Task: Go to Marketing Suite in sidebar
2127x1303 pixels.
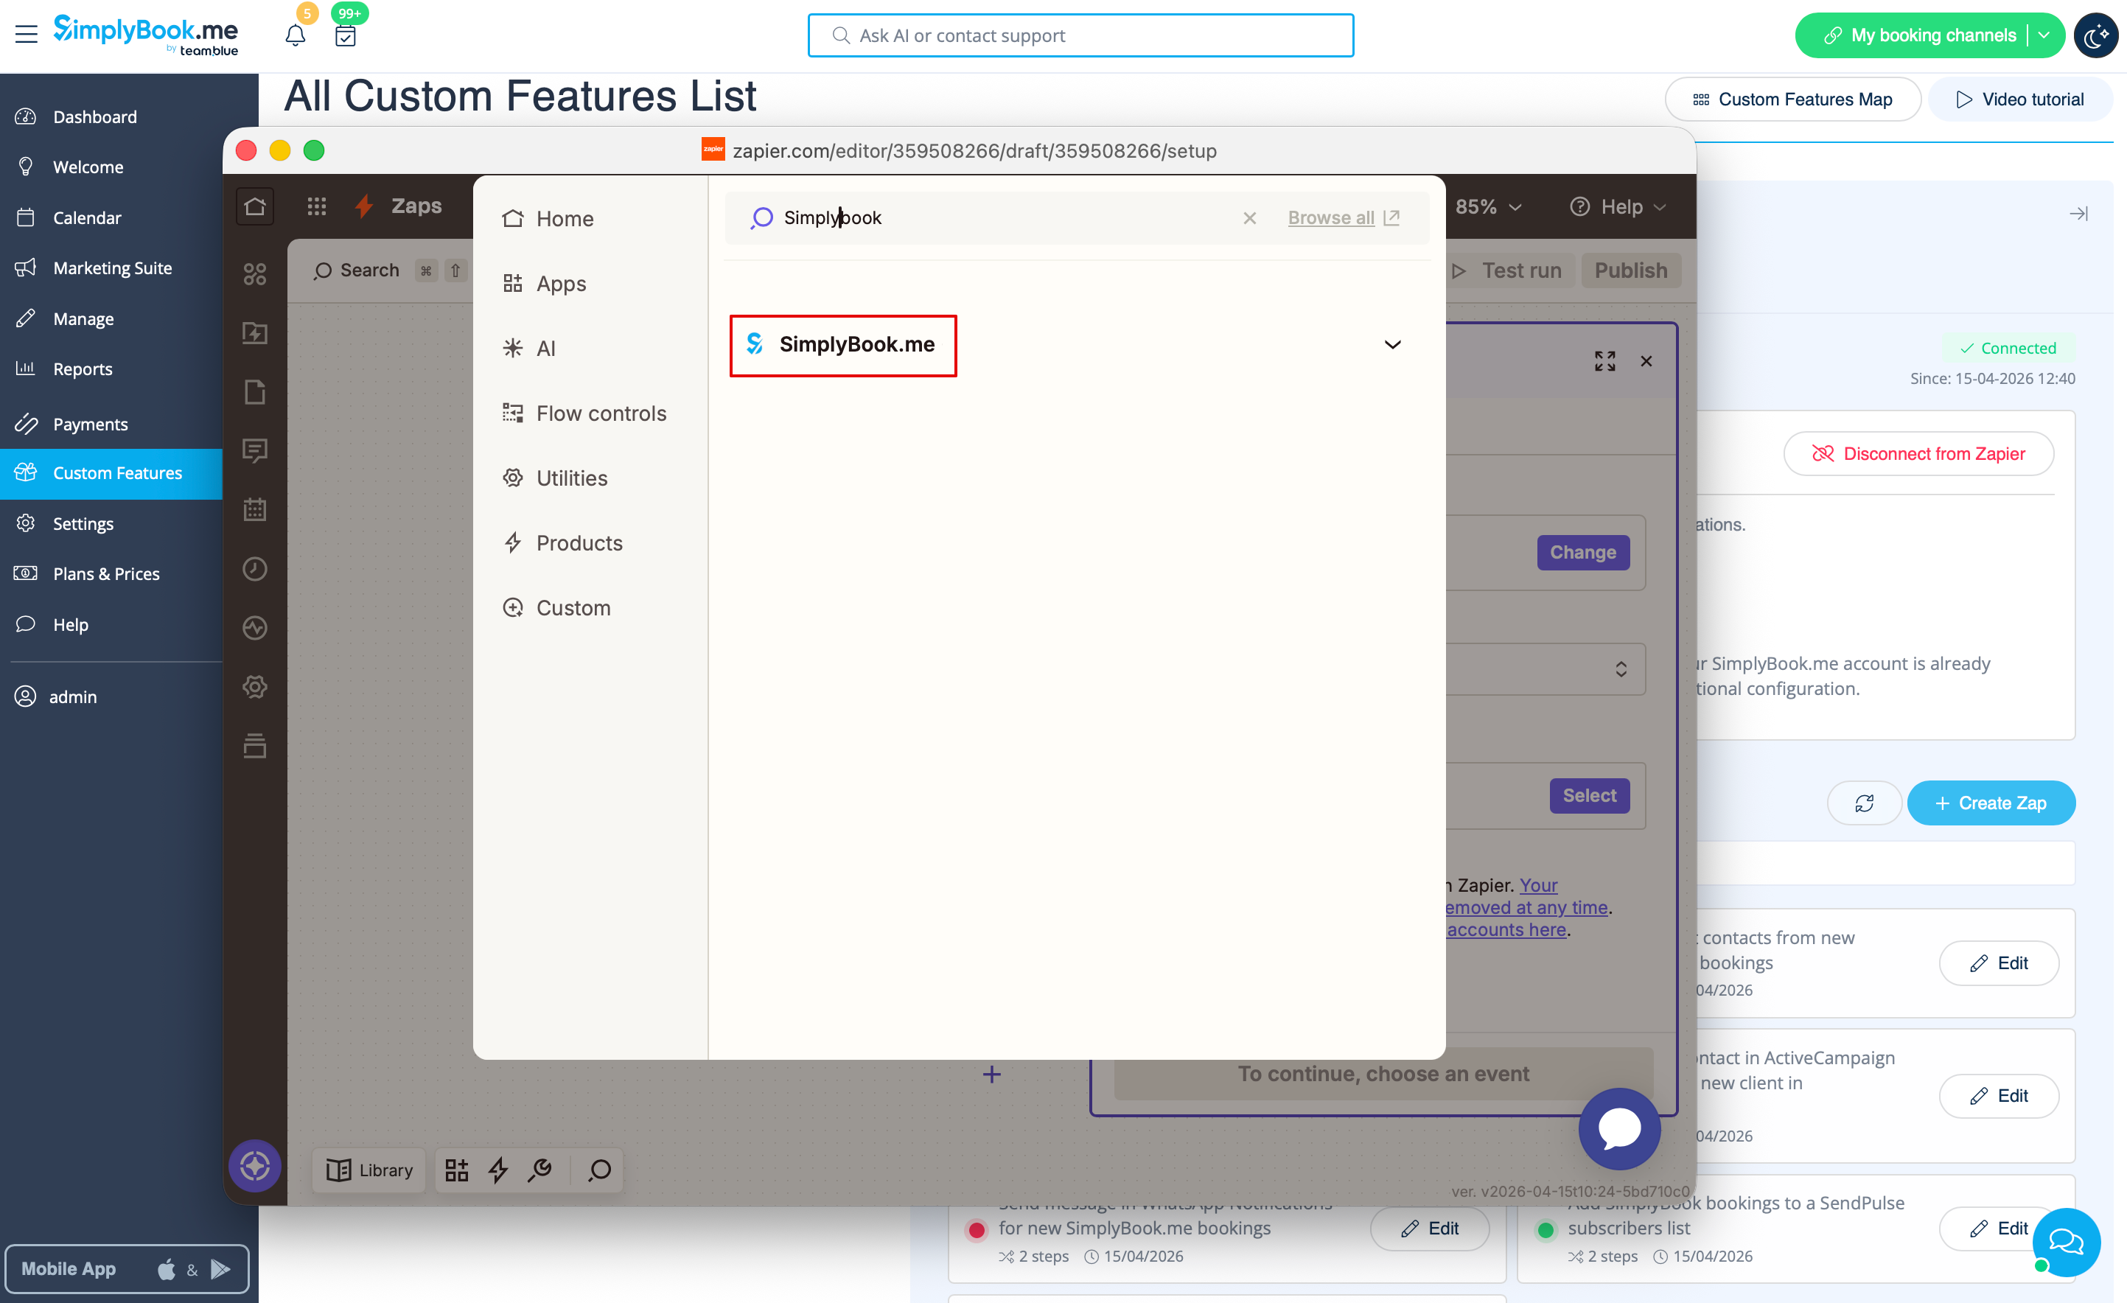Action: (x=112, y=268)
